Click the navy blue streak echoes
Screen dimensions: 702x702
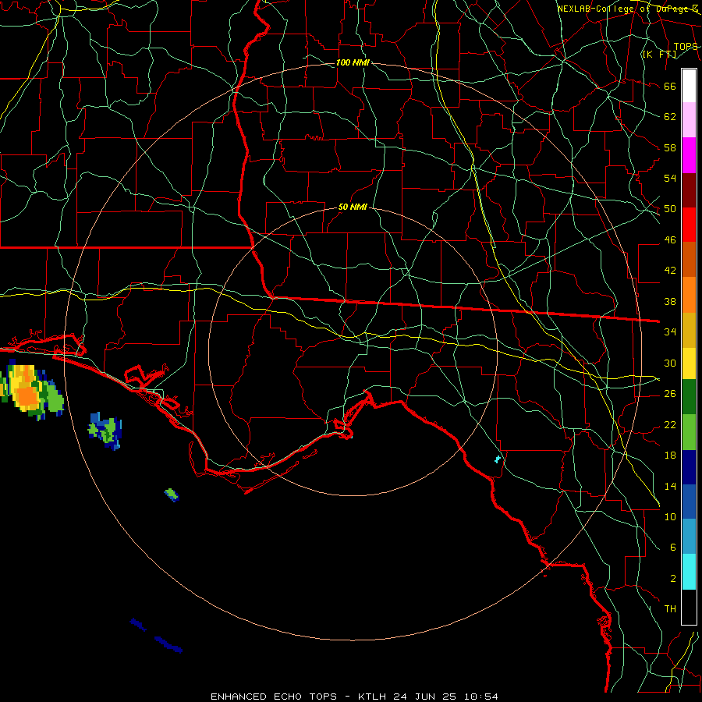(156, 636)
